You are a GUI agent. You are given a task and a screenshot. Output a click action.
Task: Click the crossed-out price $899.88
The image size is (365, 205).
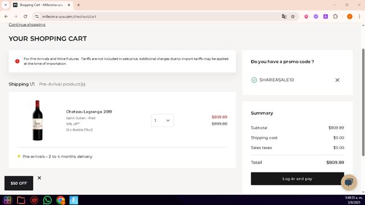coord(219,124)
